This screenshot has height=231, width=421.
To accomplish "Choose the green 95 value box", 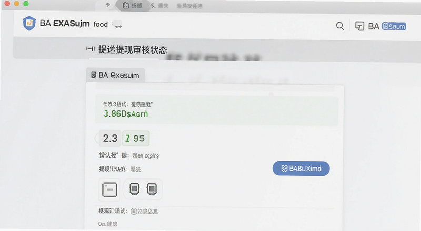I will coord(136,138).
